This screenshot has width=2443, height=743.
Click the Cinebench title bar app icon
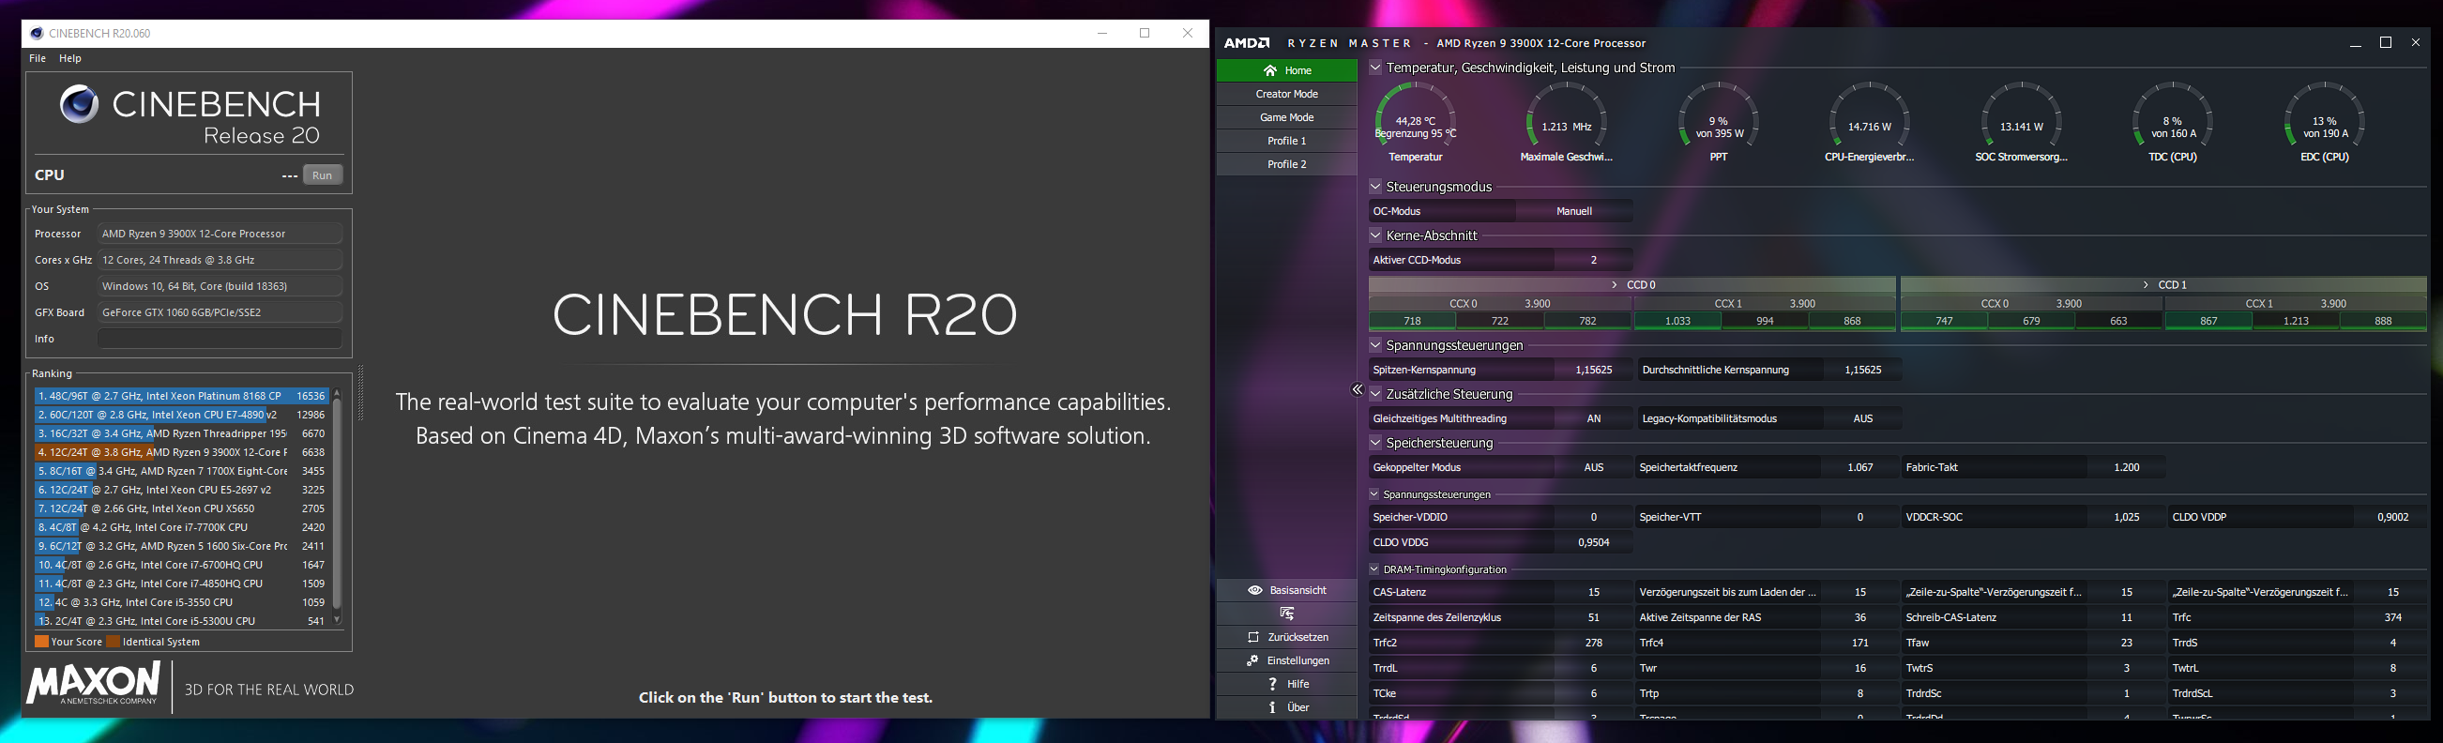point(37,33)
